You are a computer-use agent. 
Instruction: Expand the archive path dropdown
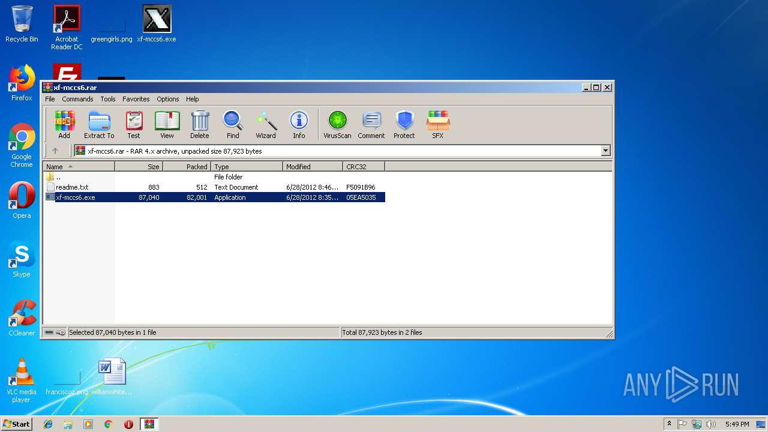click(605, 151)
